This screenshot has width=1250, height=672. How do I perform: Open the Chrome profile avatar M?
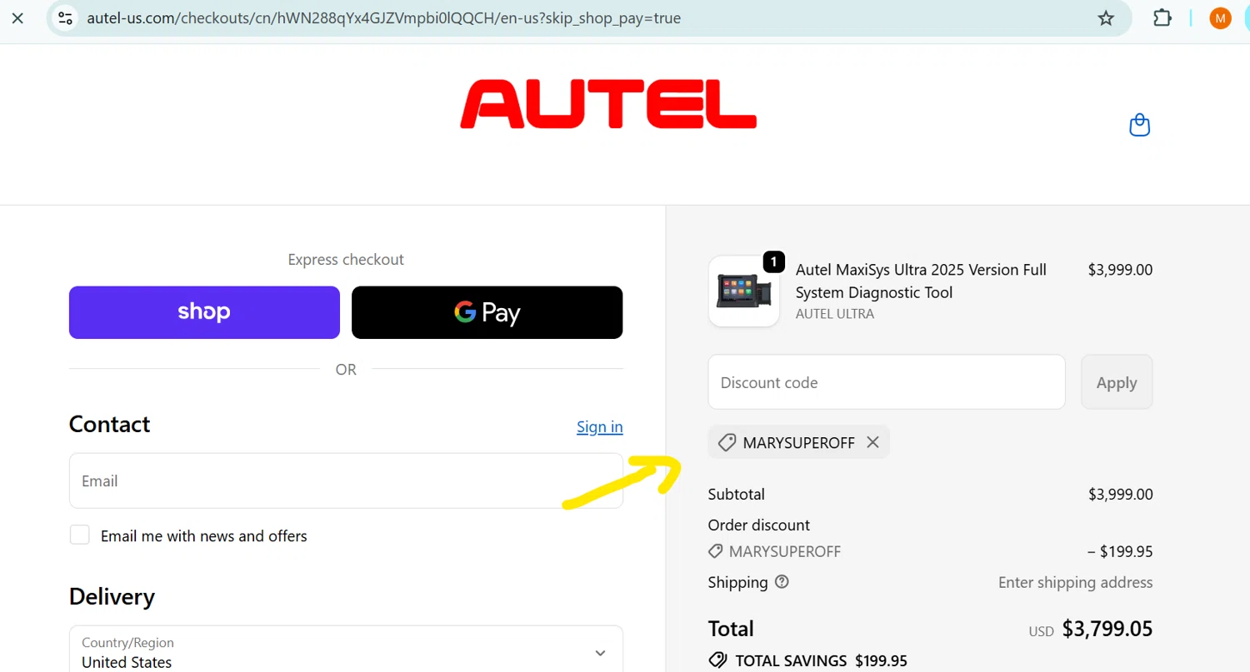click(x=1220, y=17)
